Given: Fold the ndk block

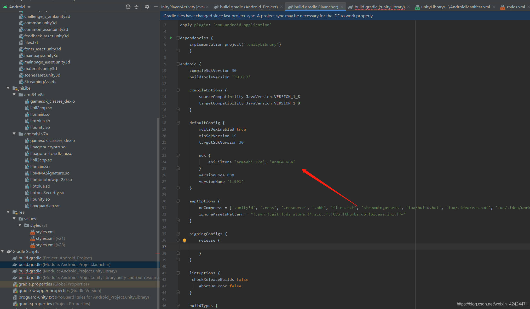Looking at the screenshot, I should [x=178, y=155].
